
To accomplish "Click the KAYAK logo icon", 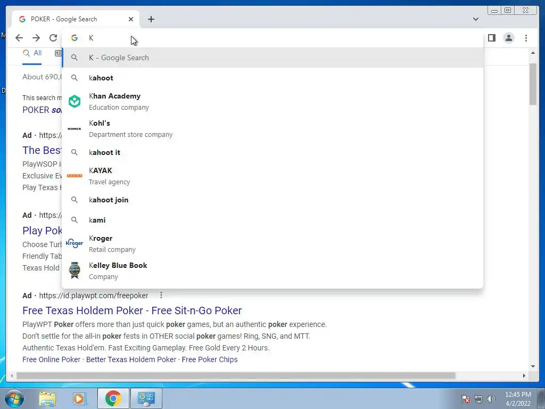I will (x=75, y=176).
